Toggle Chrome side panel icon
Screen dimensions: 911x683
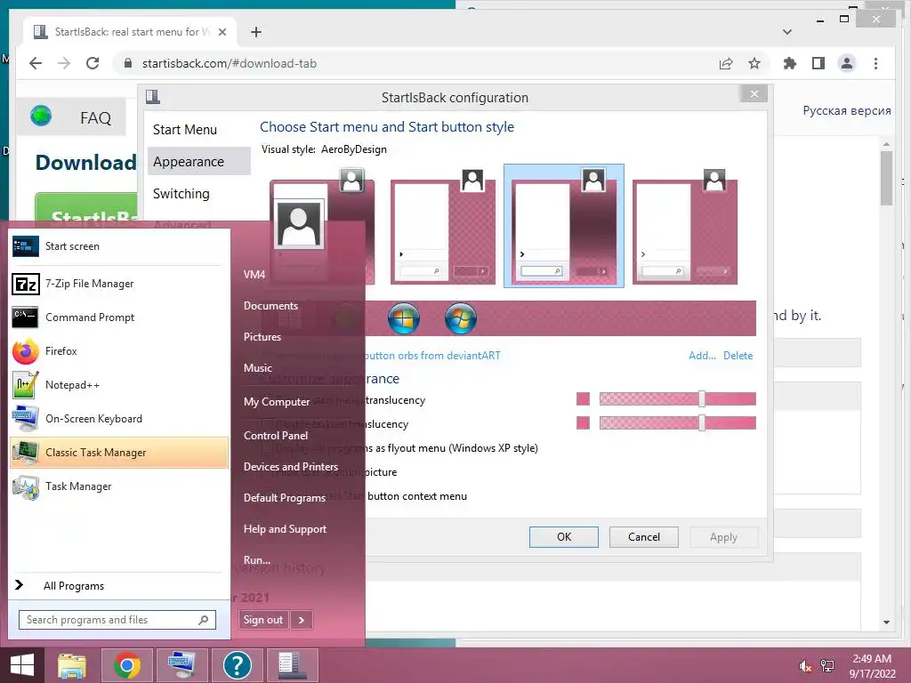coord(818,63)
